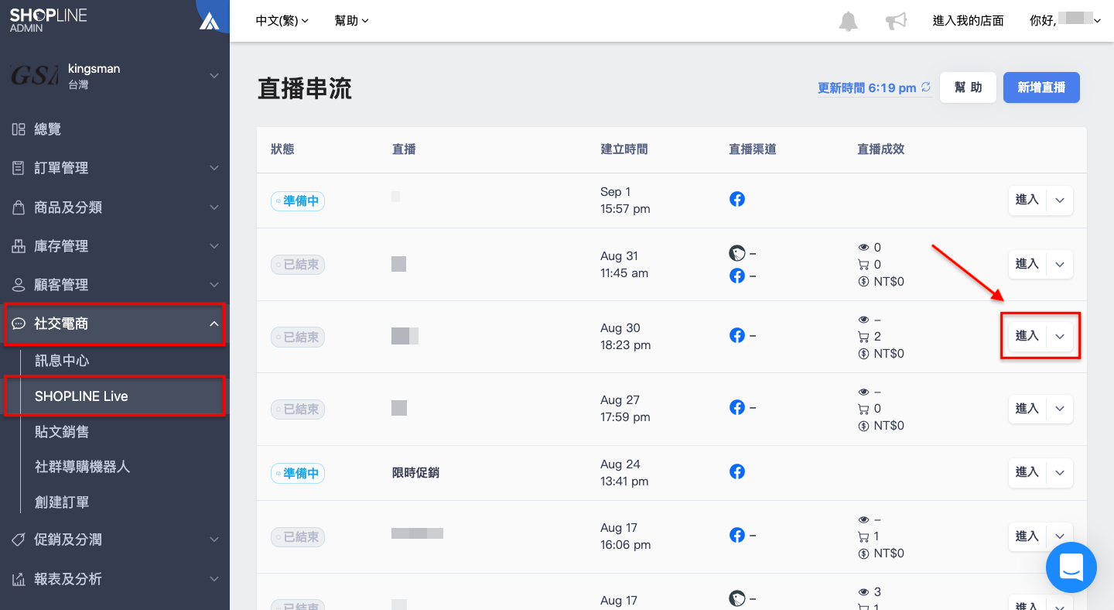Viewport: 1114px width, 610px height.
Task: Open dropdown arrow next to 進入 in Aug 24 row
Action: pos(1060,472)
